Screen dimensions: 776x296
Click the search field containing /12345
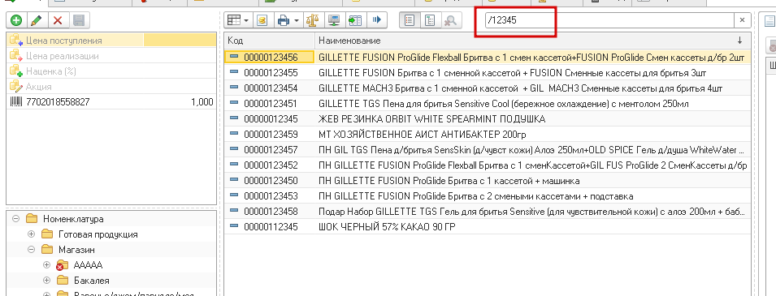point(609,20)
